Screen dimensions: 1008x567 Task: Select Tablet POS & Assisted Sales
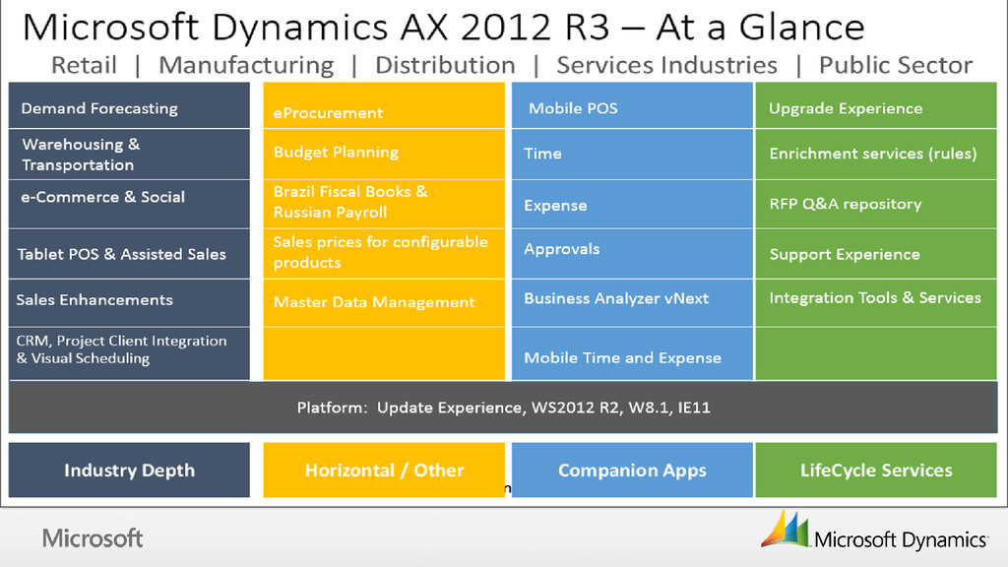[129, 254]
